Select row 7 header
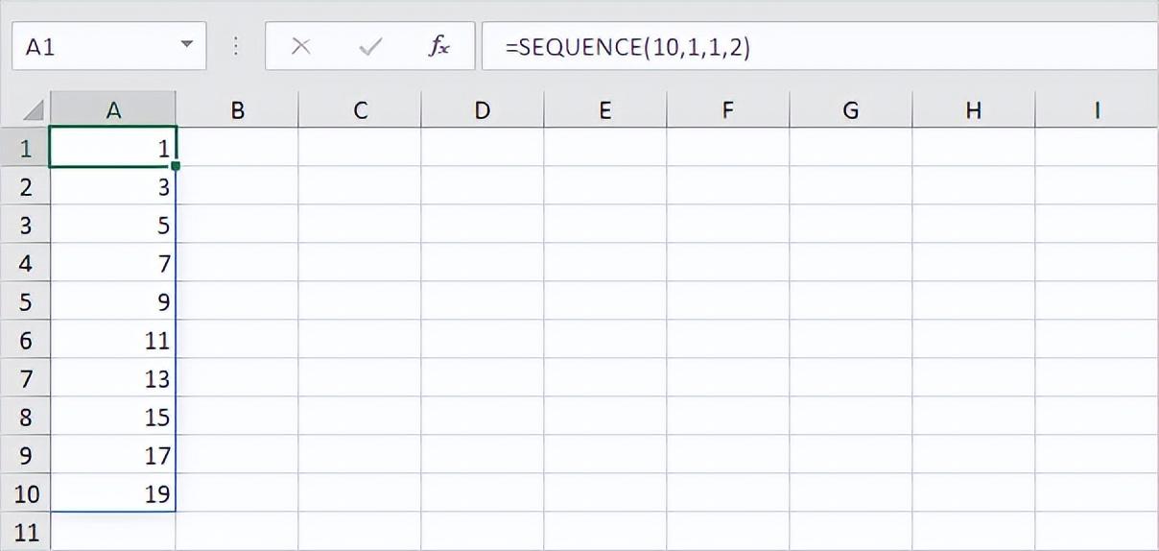 25,378
